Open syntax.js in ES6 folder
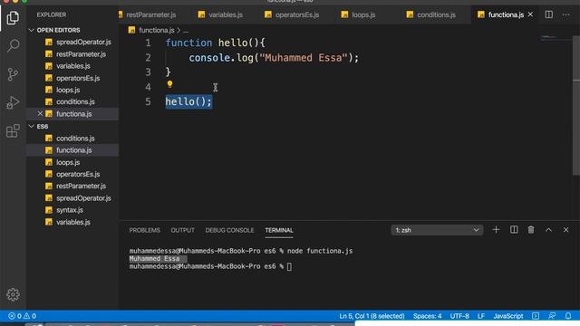The image size is (580, 326). click(x=72, y=210)
